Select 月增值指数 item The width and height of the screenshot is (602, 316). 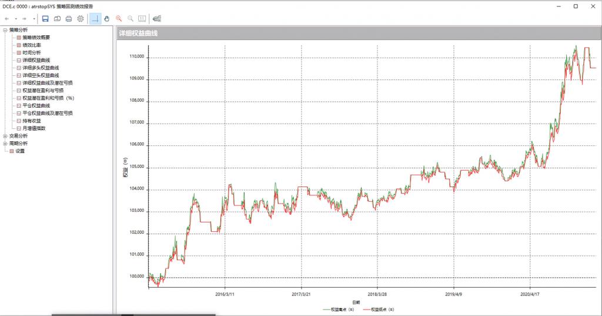tap(34, 128)
